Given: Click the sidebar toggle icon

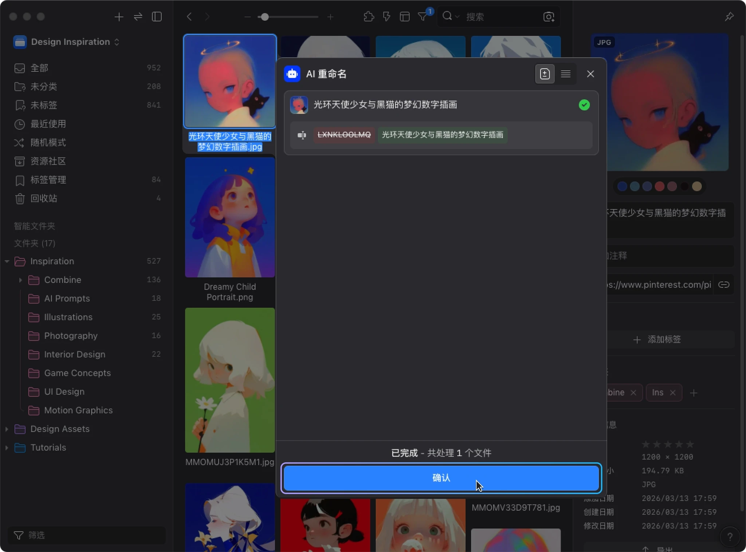Looking at the screenshot, I should [x=157, y=17].
